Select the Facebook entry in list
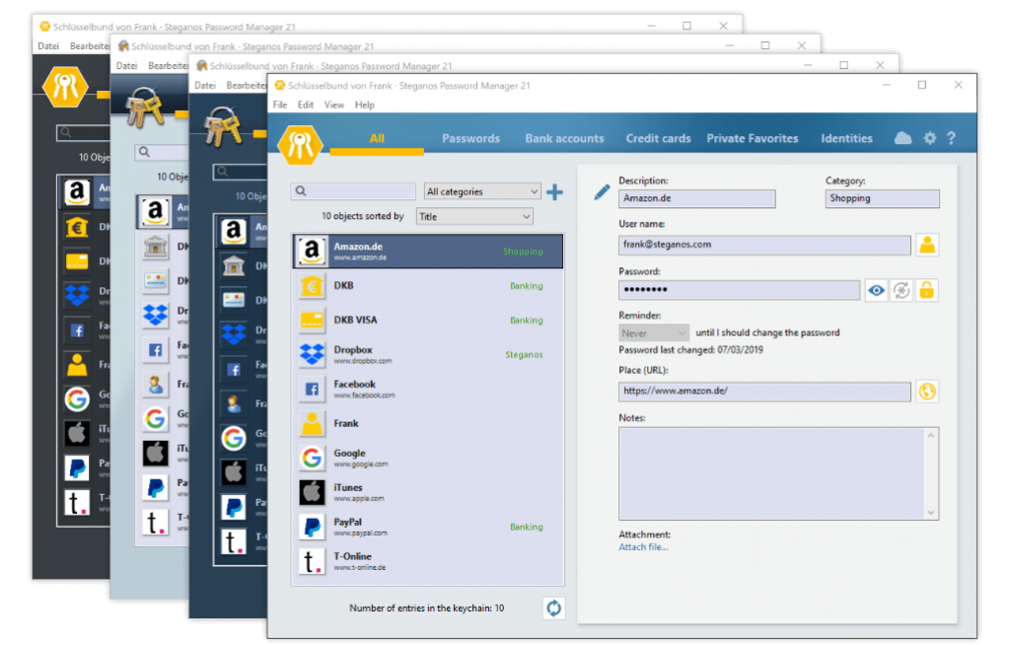This screenshot has width=1010, height=645. (428, 390)
